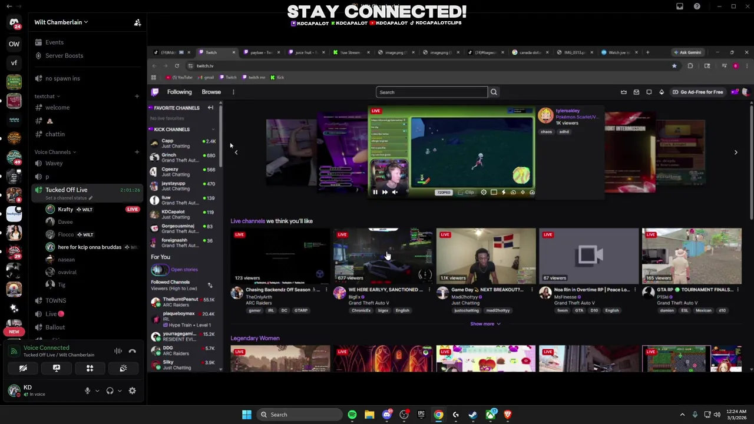754x424 pixels.
Task: Open the OW server in Discord sidebar
Action: pyautogui.click(x=14, y=44)
